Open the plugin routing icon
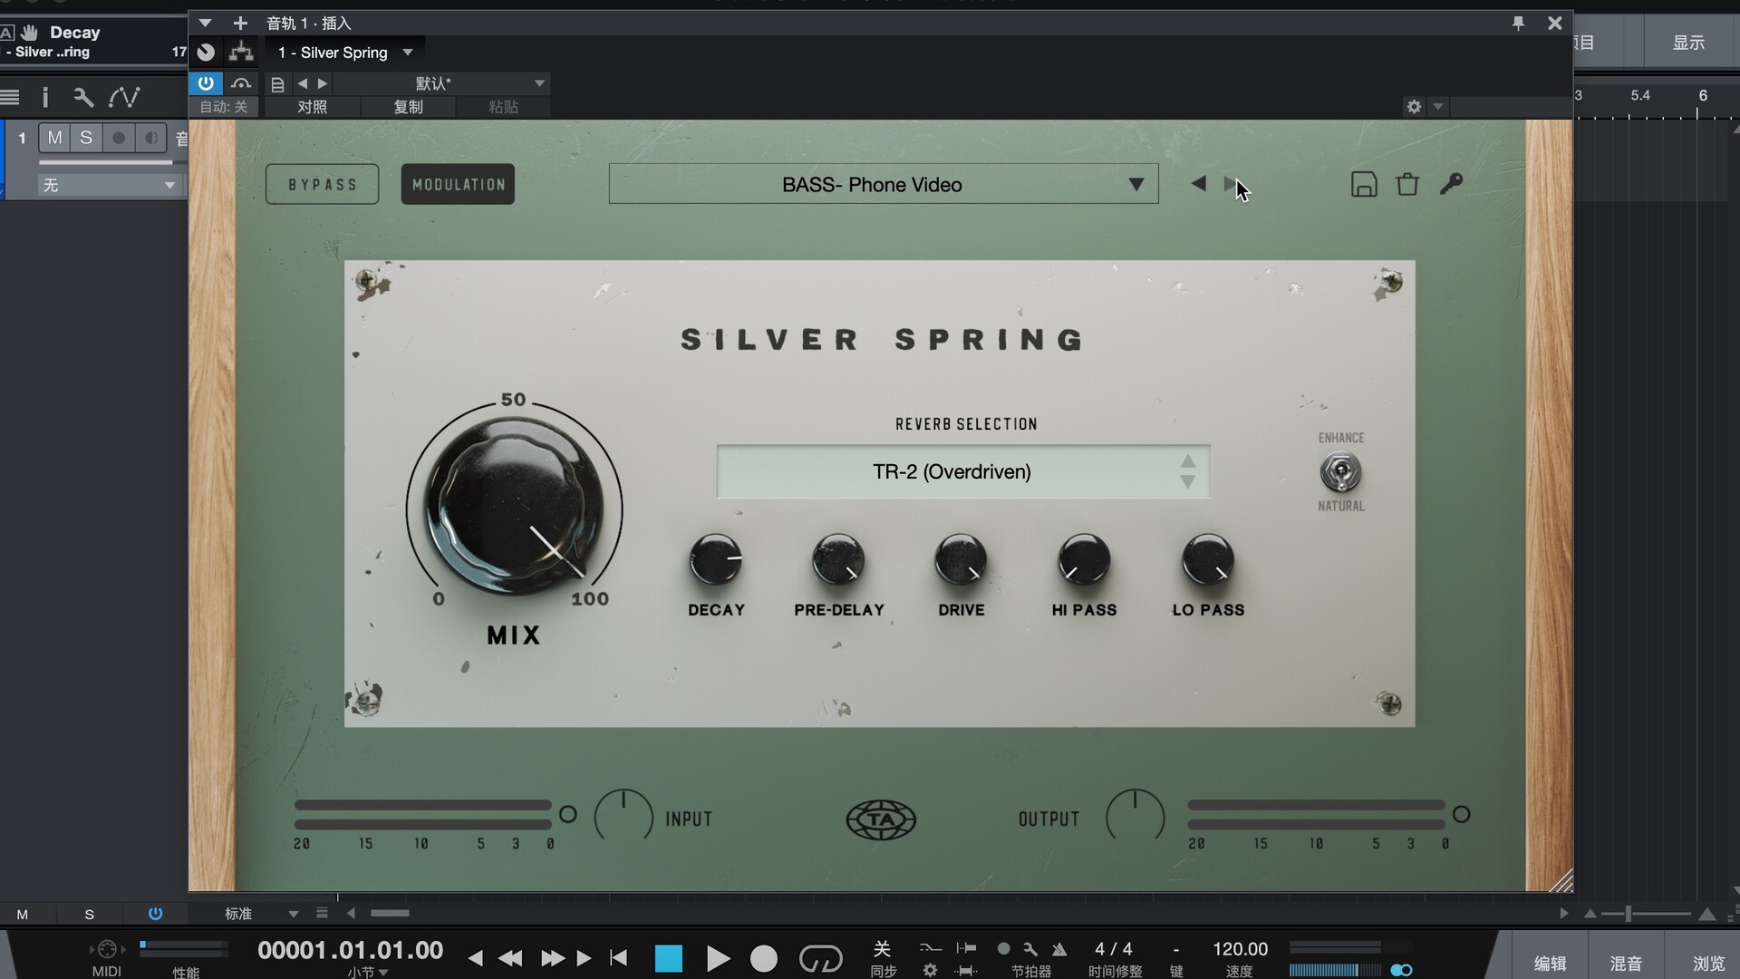 (241, 53)
